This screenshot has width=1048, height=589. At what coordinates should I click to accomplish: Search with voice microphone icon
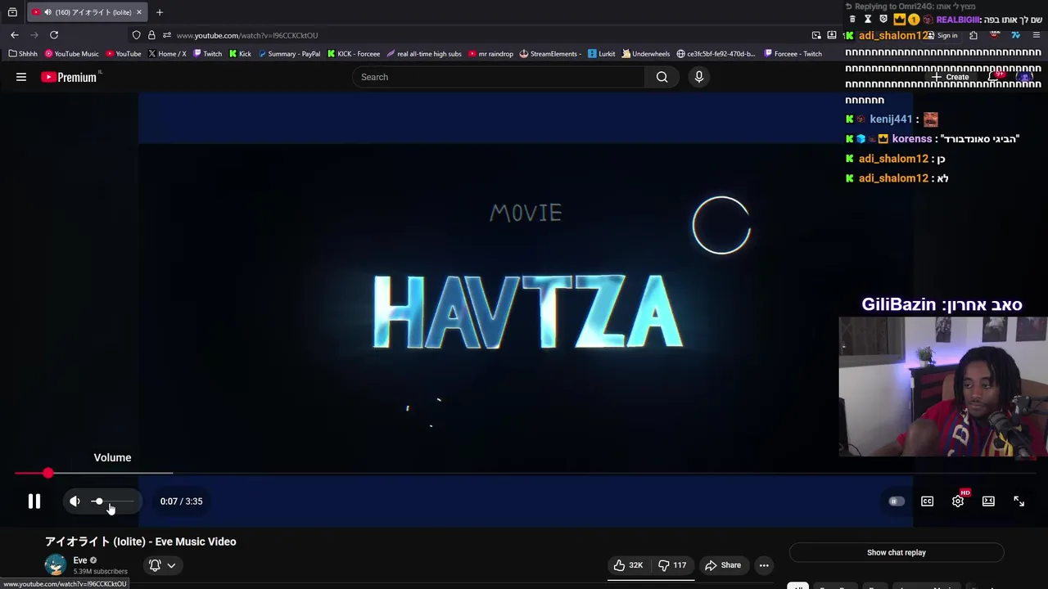pos(698,77)
